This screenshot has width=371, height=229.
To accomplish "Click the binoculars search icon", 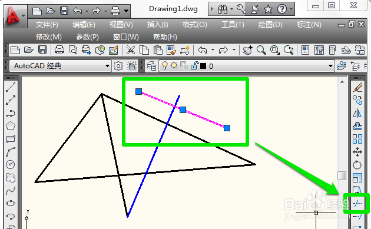I will (223, 9).
